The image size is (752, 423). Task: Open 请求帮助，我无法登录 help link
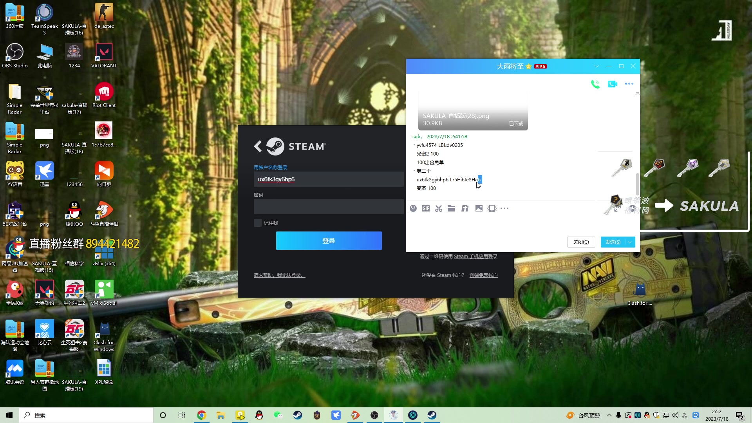[279, 275]
